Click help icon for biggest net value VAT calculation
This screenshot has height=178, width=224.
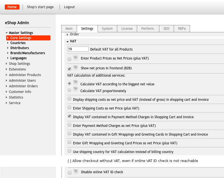[76, 82]
